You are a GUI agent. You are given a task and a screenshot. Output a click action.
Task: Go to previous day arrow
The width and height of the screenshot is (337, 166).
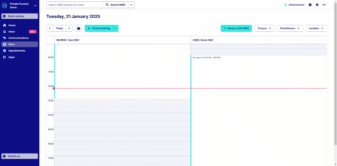click(x=50, y=28)
